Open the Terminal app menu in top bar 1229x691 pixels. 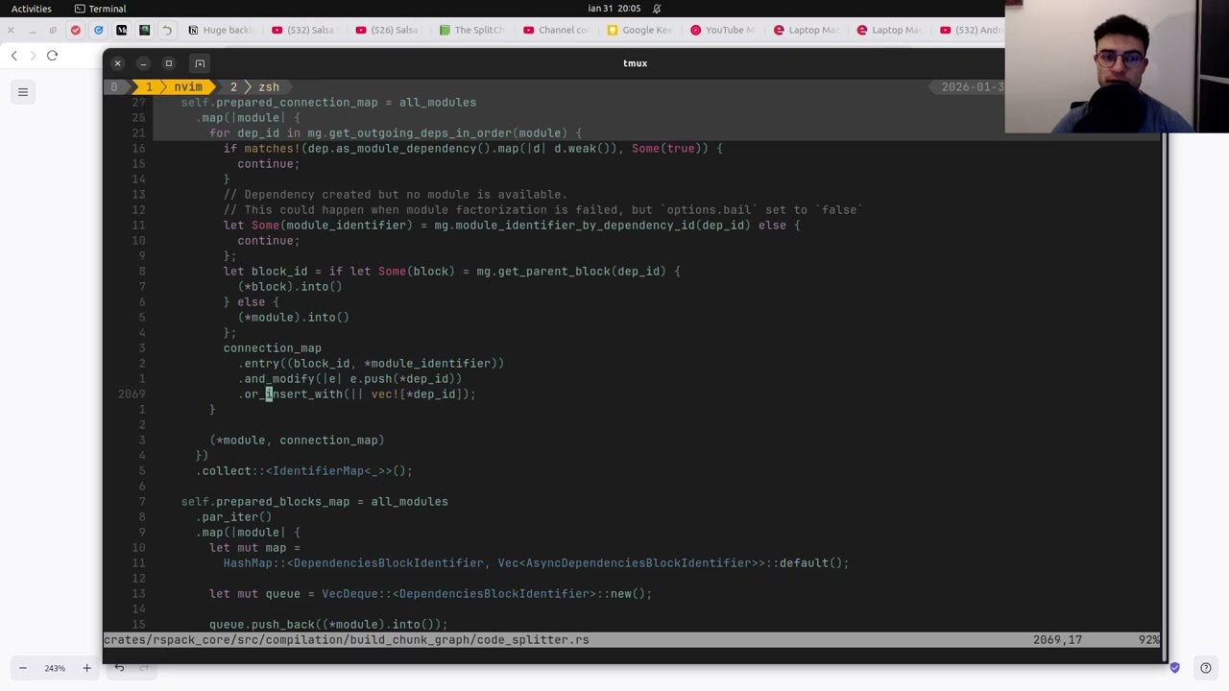[x=100, y=9]
